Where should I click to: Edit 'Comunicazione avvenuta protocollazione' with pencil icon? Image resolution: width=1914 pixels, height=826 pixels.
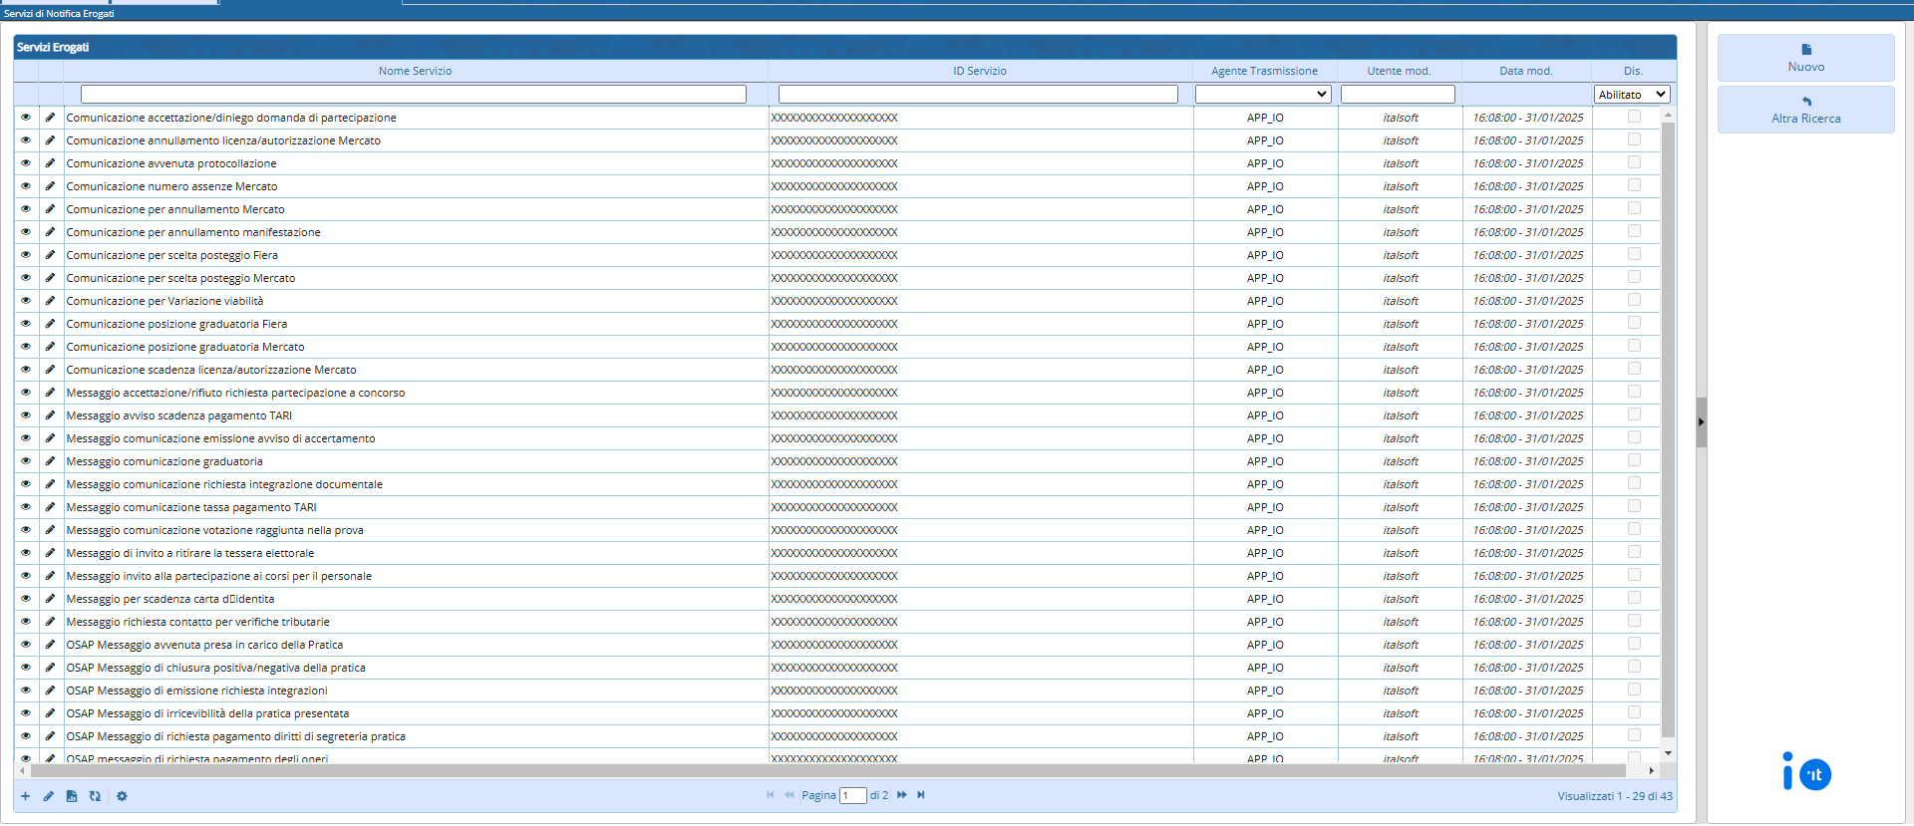tap(50, 163)
